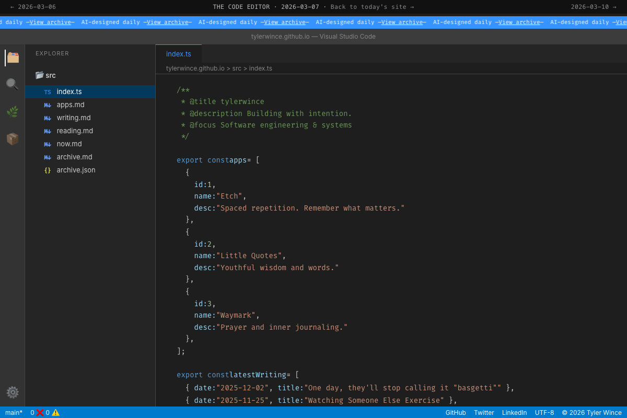This screenshot has width=627, height=418.
Task: Click the next date 2026-03-10 link
Action: click(594, 7)
